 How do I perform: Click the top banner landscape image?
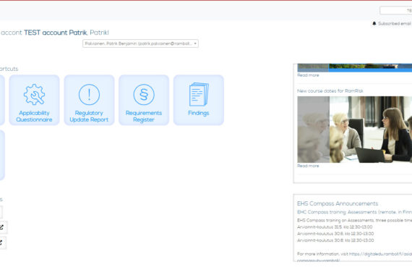pyautogui.click(x=354, y=67)
